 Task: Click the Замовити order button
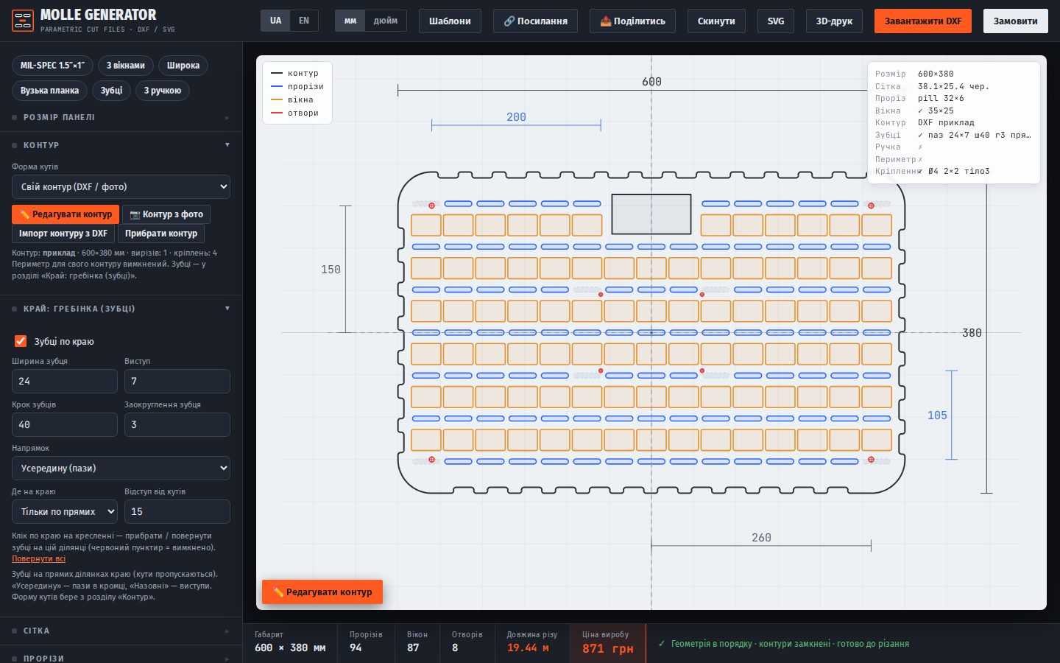pyautogui.click(x=1016, y=21)
